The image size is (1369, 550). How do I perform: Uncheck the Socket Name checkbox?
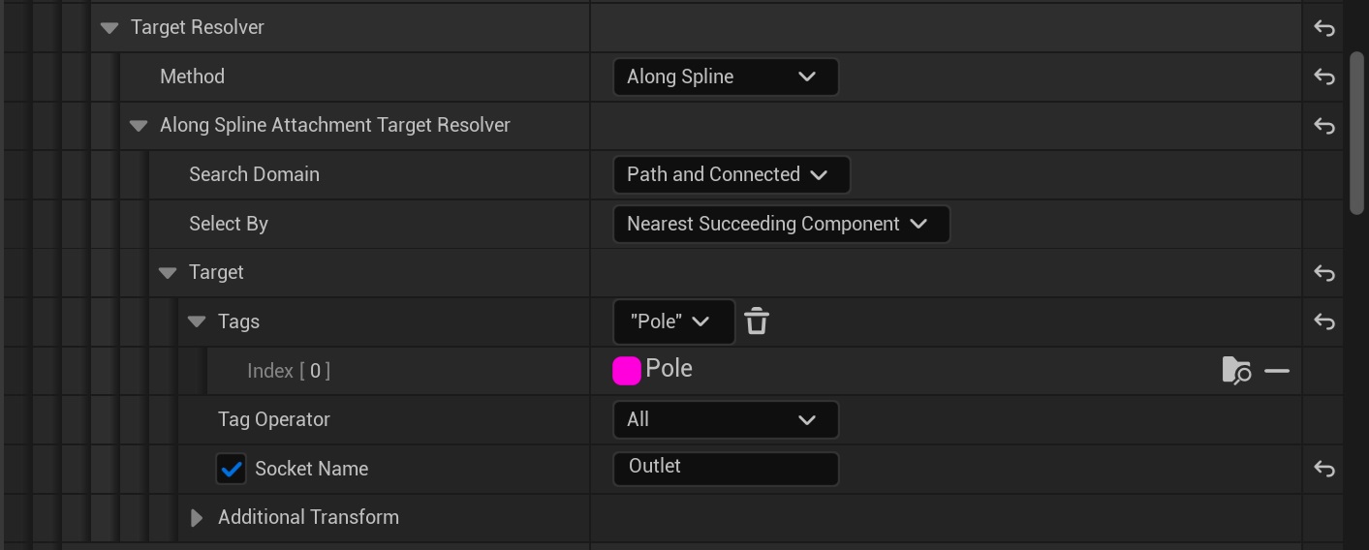(232, 470)
